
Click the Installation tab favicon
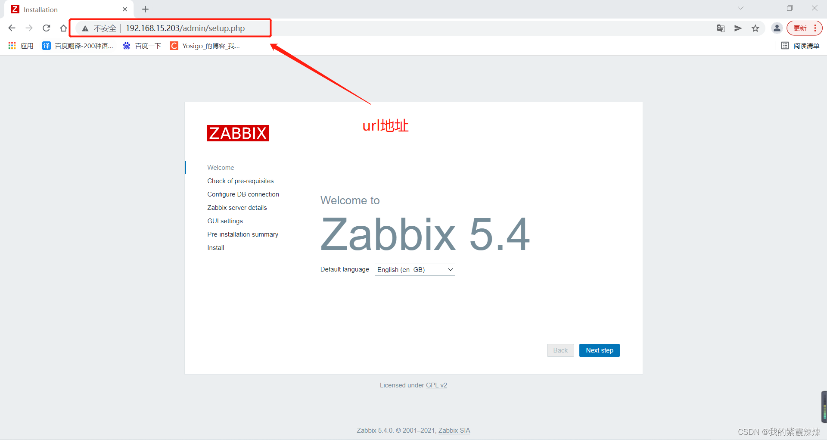[x=15, y=9]
